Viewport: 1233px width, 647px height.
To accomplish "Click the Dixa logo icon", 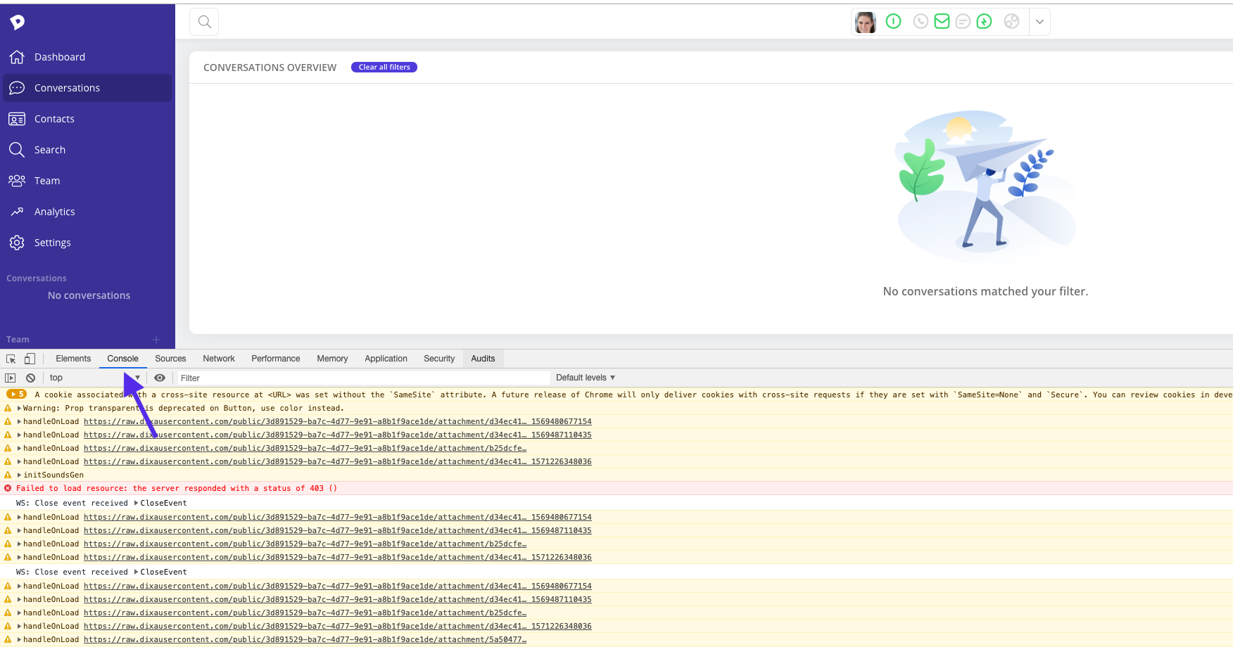I will pos(18,23).
